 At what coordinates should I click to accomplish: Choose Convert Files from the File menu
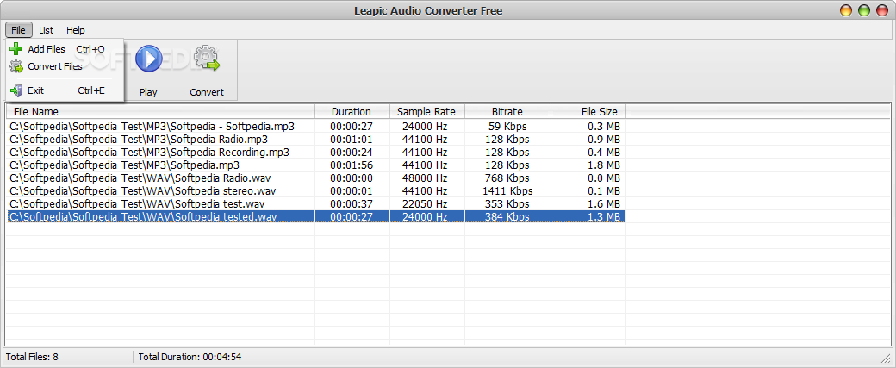click(x=64, y=66)
